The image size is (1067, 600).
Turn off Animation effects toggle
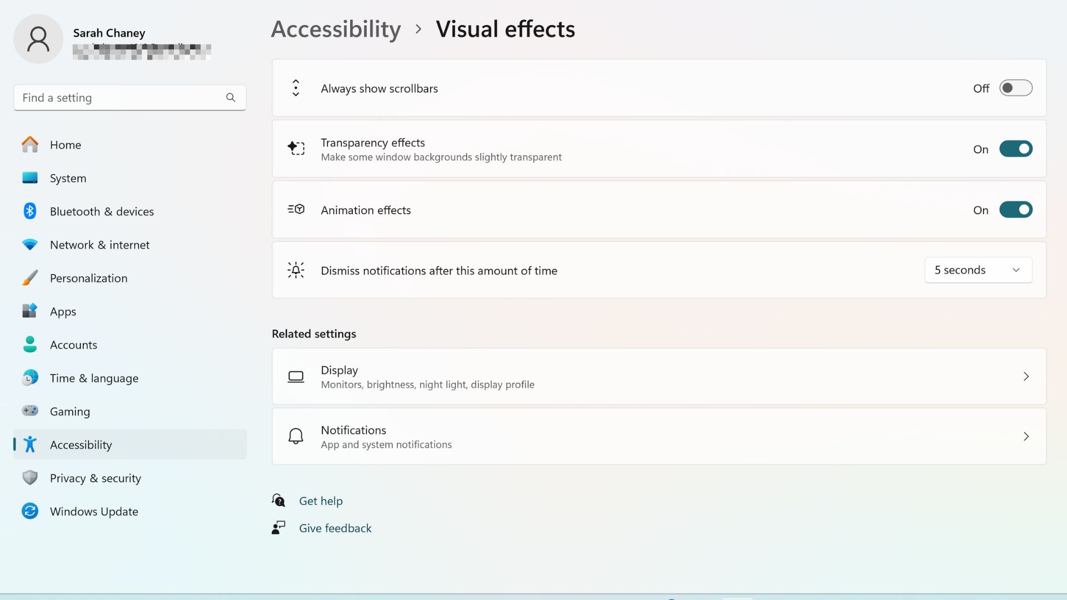coord(1016,210)
